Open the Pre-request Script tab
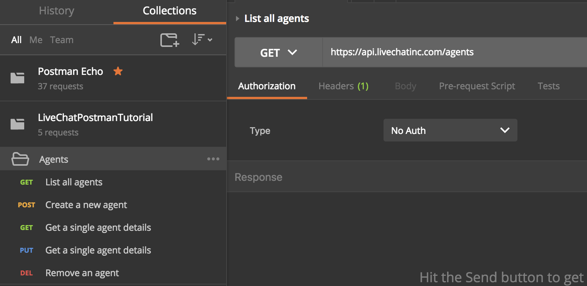Viewport: 587px width, 286px height. point(477,86)
